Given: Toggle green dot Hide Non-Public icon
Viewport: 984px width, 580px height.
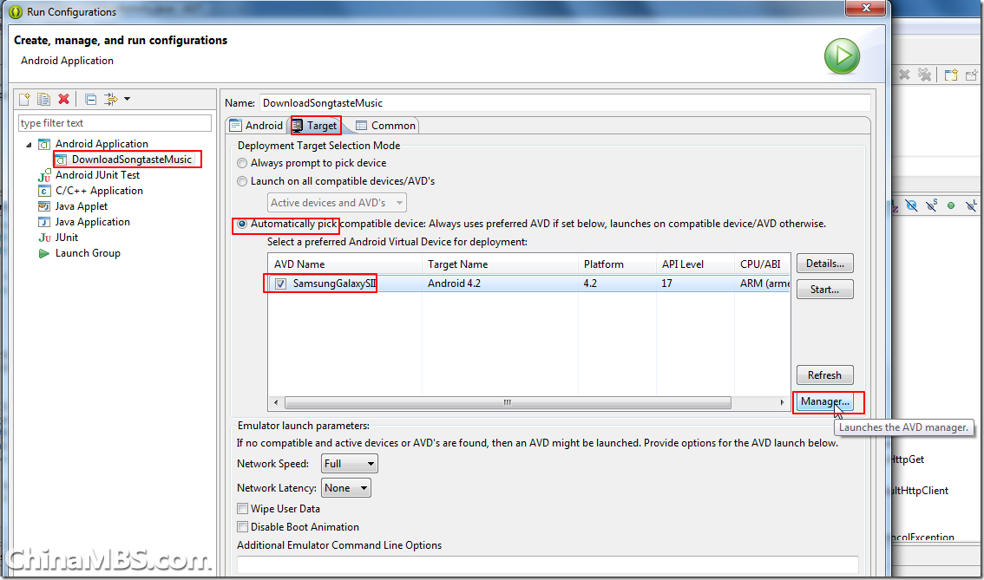Looking at the screenshot, I should click(951, 205).
